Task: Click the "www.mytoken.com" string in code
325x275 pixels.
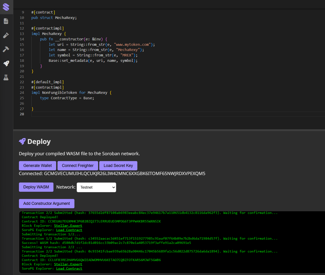Action: pyautogui.click(x=132, y=44)
